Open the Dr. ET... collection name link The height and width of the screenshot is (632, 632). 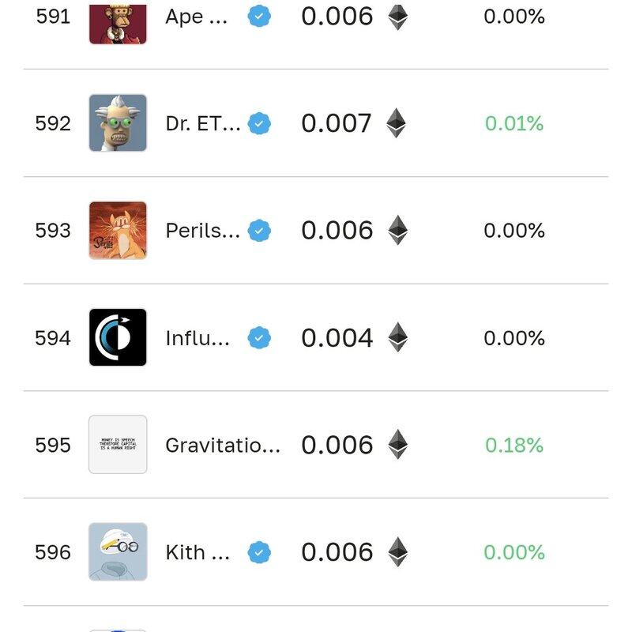203,123
